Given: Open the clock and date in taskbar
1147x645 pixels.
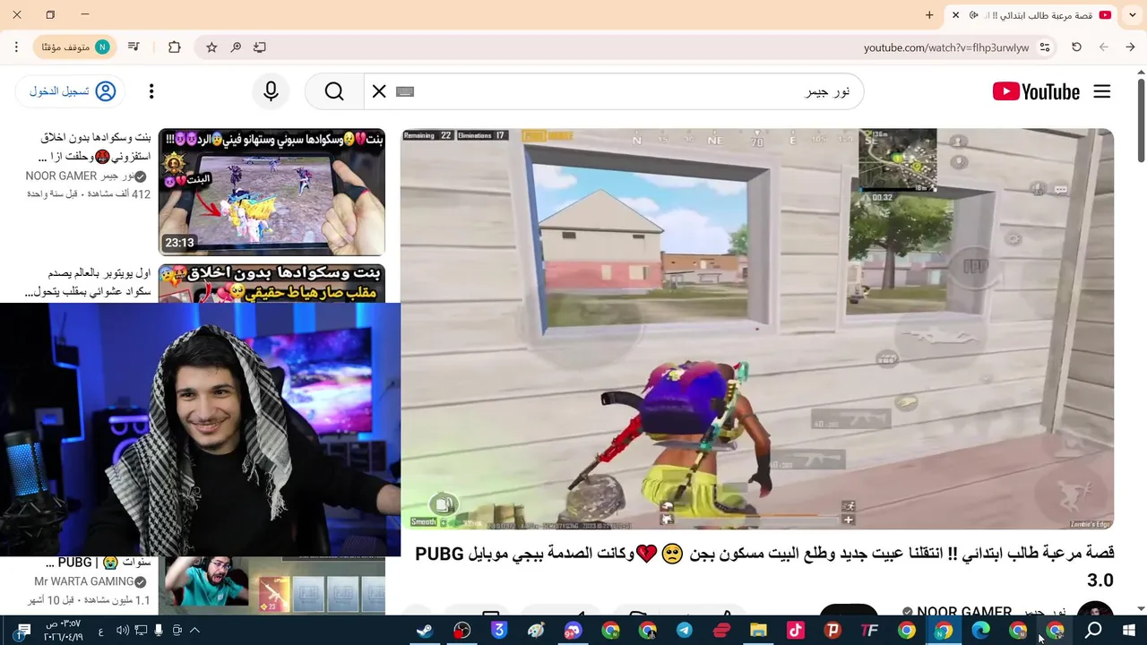Looking at the screenshot, I should pos(63,631).
